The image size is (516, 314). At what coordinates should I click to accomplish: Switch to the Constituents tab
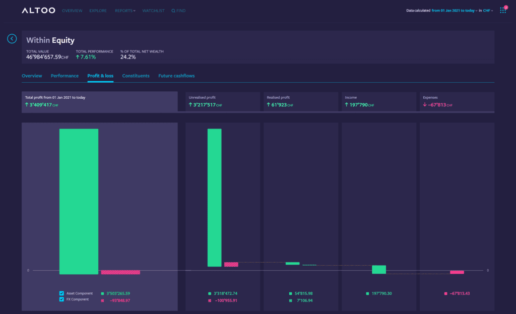point(136,76)
